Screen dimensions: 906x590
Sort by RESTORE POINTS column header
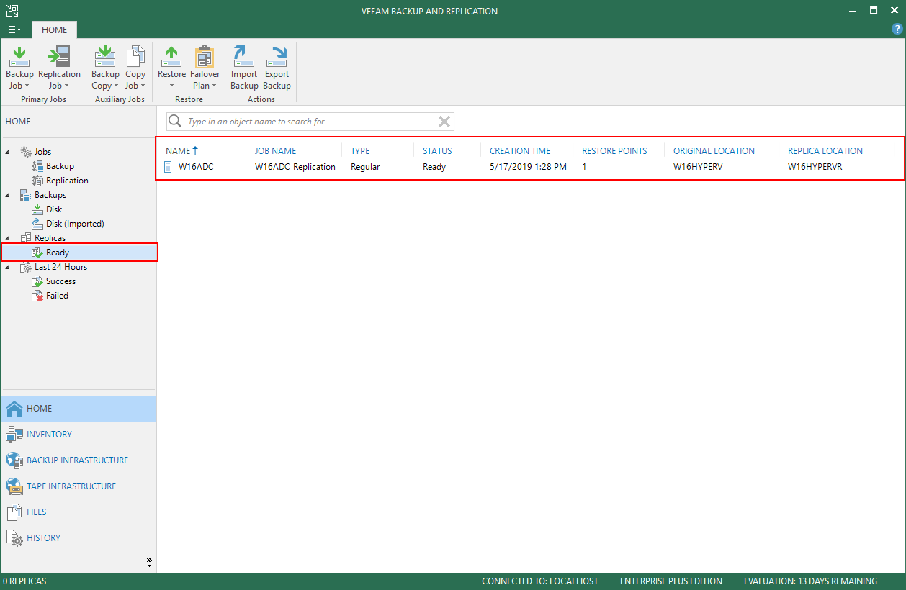tap(614, 151)
